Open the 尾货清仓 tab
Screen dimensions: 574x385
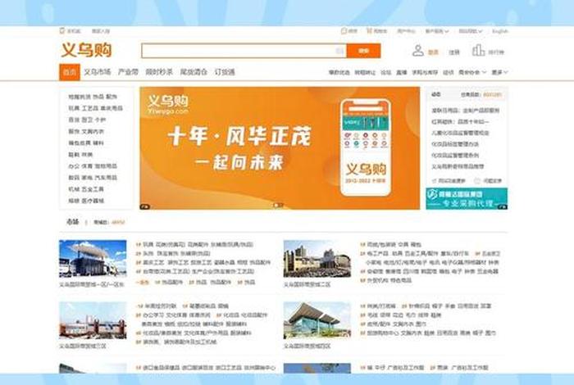click(194, 72)
